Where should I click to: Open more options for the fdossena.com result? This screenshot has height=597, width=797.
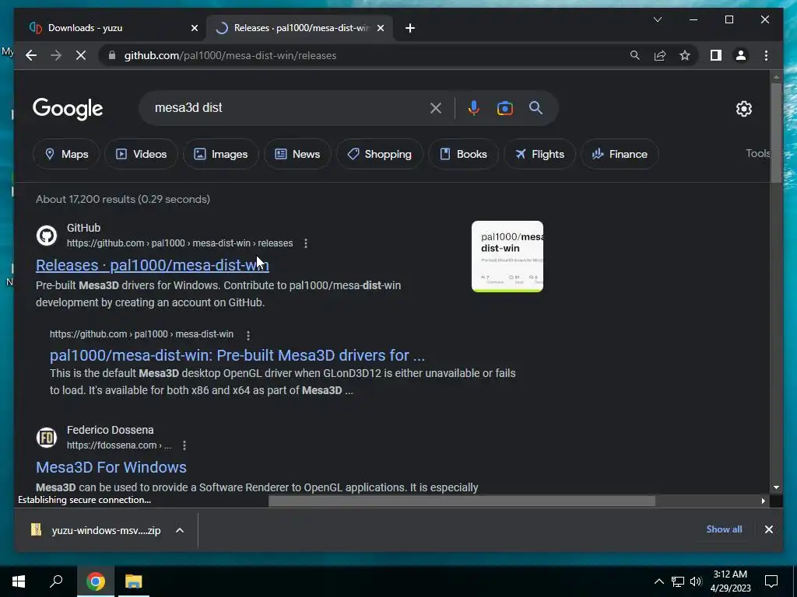184,445
